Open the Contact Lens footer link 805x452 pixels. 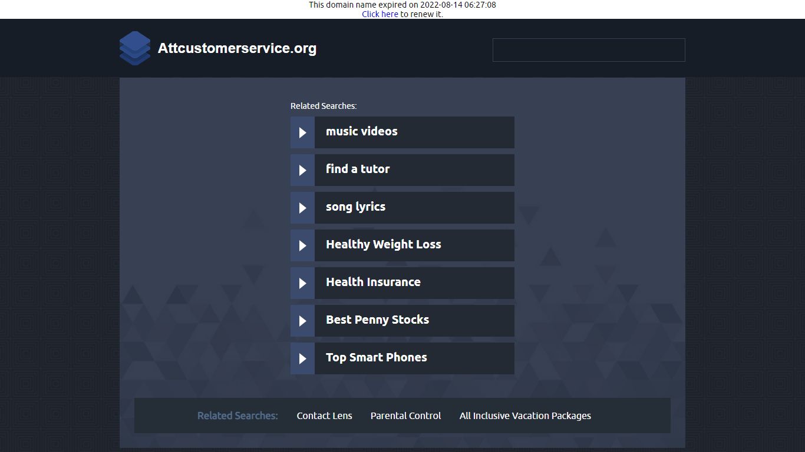pos(325,416)
